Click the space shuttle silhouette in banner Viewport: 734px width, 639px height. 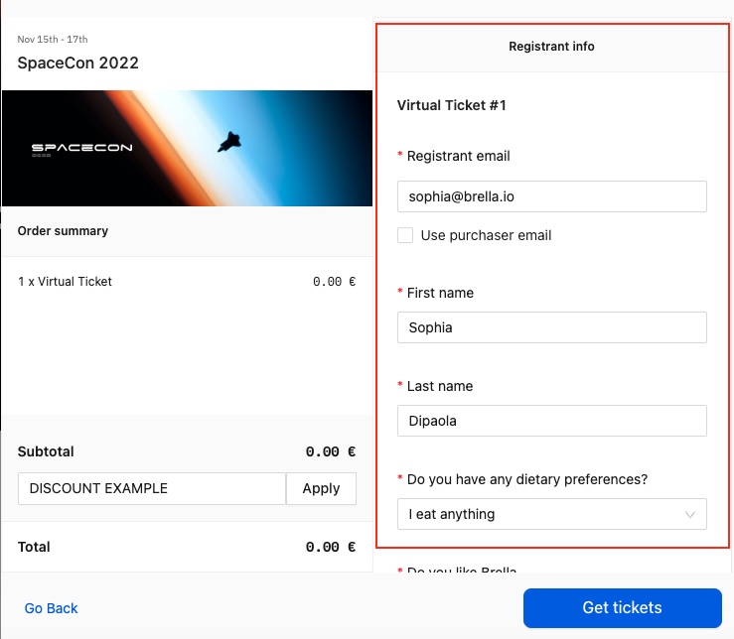point(229,142)
